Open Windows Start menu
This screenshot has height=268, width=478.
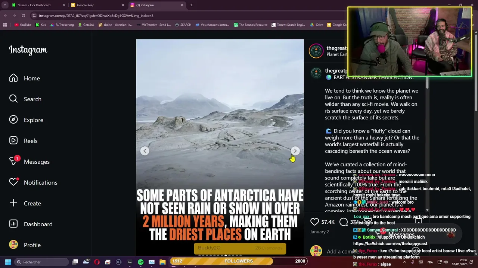coord(8,262)
